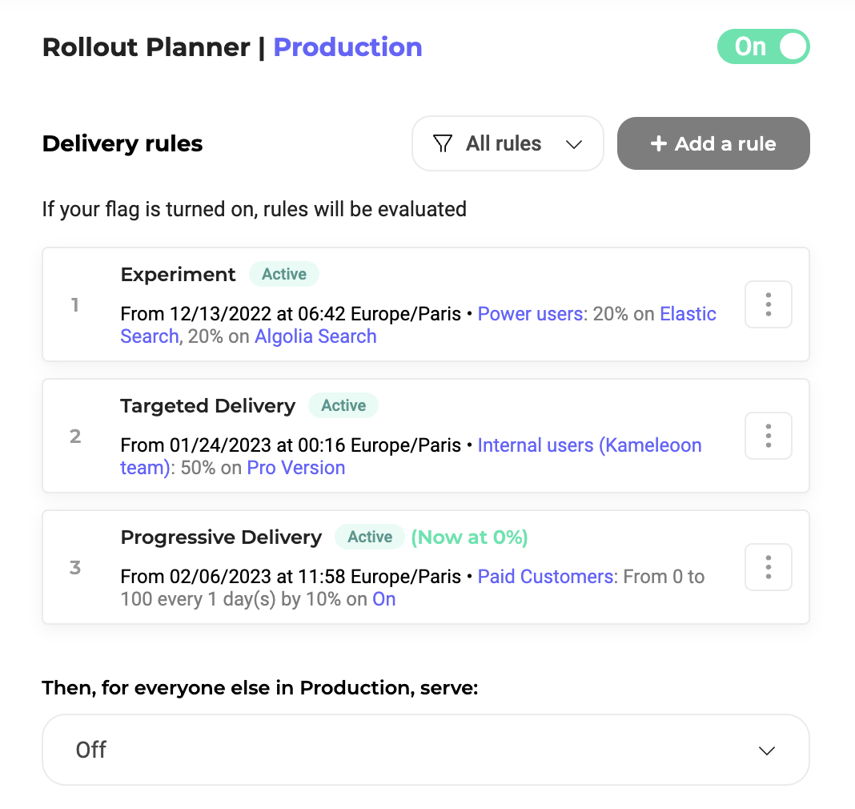Viewport: 855px width, 809px height.
Task: Open three-dot menu for Progressive Delivery rule
Action: pyautogui.click(x=768, y=567)
